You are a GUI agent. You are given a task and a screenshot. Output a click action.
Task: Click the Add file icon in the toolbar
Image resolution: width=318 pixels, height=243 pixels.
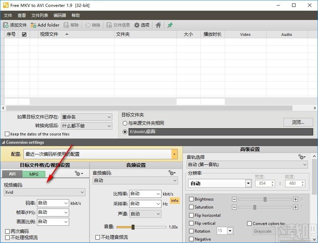(6, 25)
